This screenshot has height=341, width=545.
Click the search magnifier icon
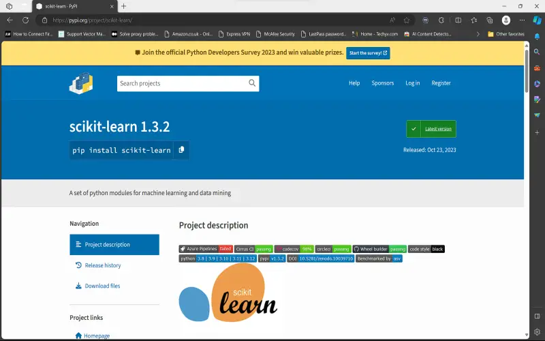point(252,83)
